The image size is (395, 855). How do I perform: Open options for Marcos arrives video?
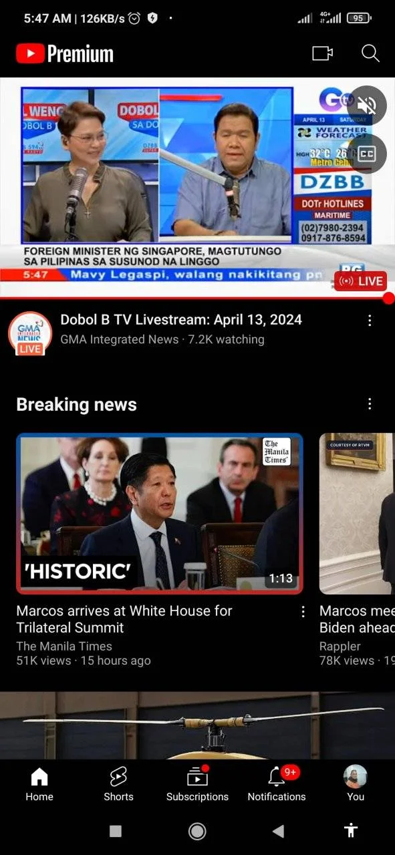coord(303,612)
